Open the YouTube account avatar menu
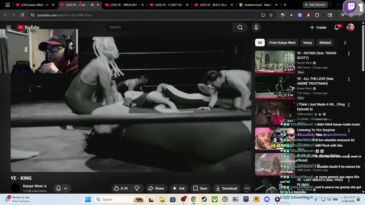The image size is (365, 205). click(x=350, y=27)
